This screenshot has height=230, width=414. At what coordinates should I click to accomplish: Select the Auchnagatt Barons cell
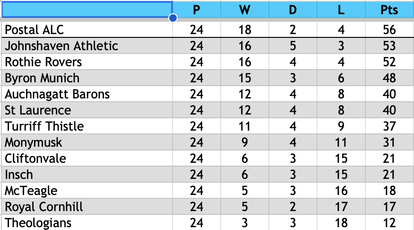pyautogui.click(x=87, y=94)
